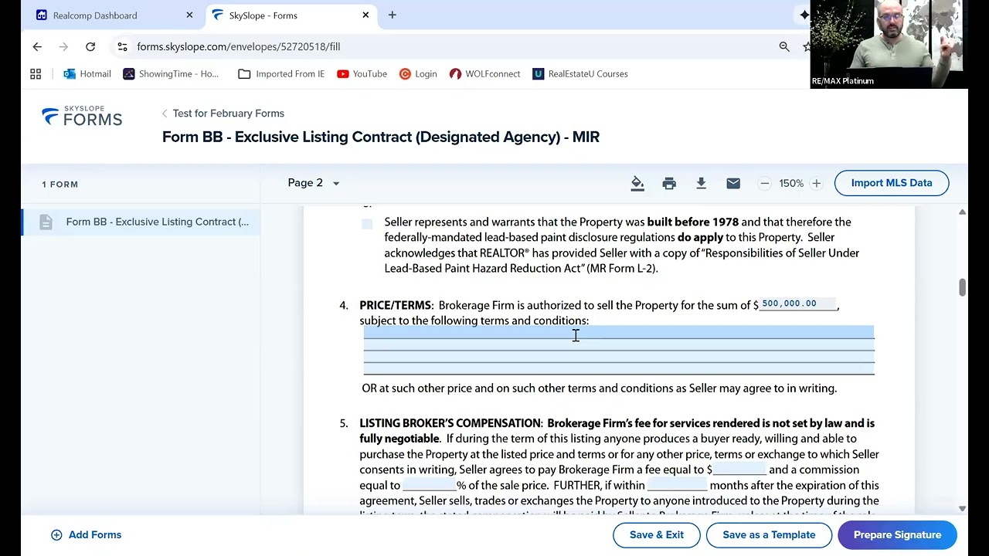989x556 pixels.
Task: Go back to Test for February Forms
Action: pyautogui.click(x=223, y=114)
